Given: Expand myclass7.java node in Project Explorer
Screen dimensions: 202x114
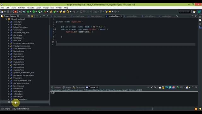Looking at the screenshot, I should 9,70.
